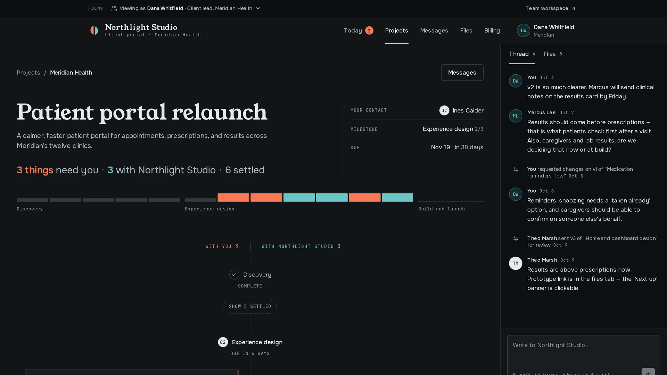Click the 02 Experience design step badge

[x=223, y=342]
